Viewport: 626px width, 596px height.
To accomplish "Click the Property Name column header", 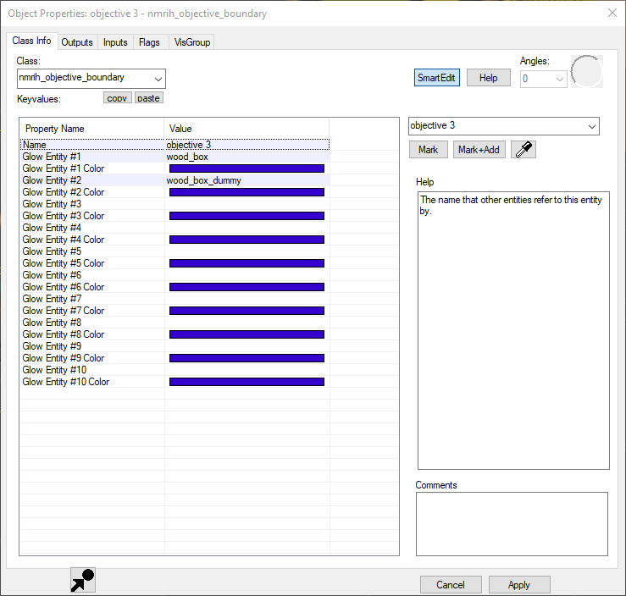I will tap(91, 129).
